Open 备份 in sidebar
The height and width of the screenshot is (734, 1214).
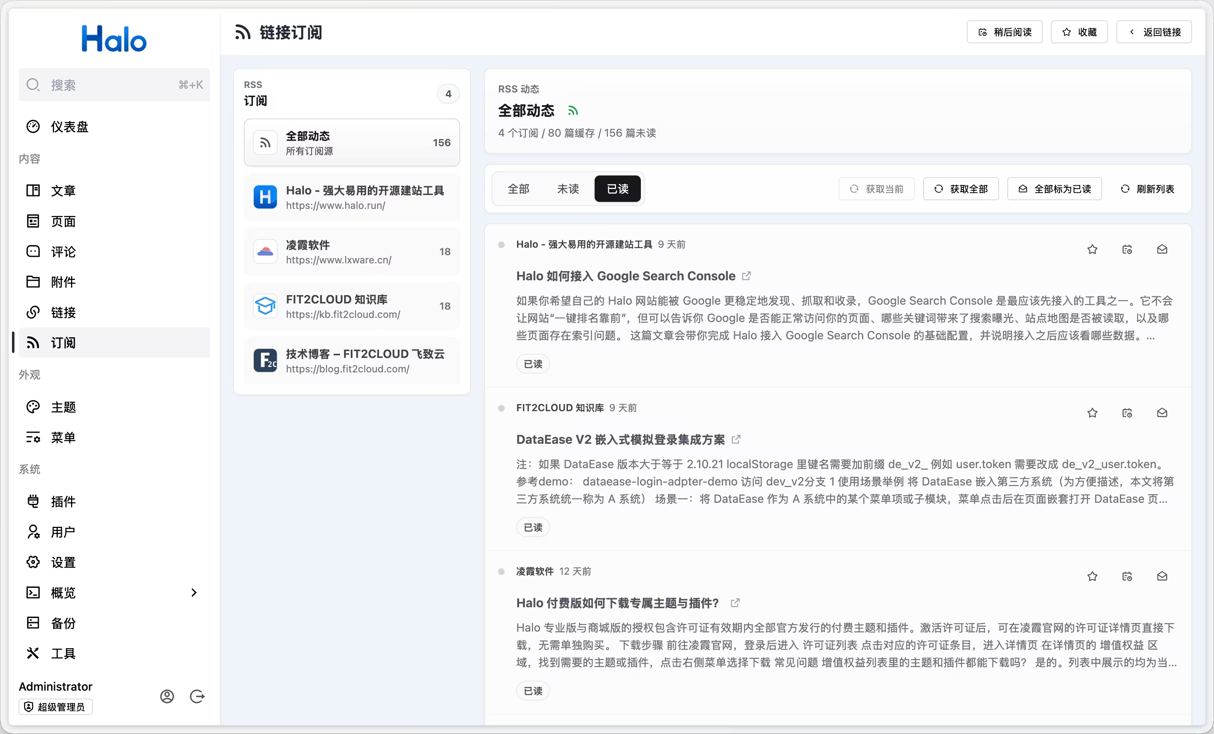coord(114,623)
